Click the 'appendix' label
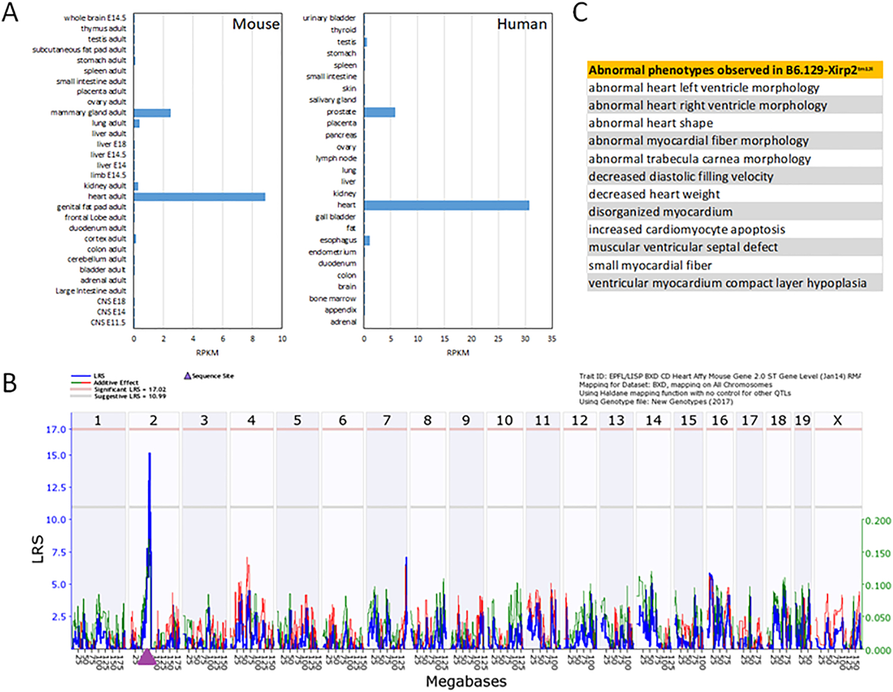Image resolution: width=893 pixels, height=692 pixels. [341, 310]
